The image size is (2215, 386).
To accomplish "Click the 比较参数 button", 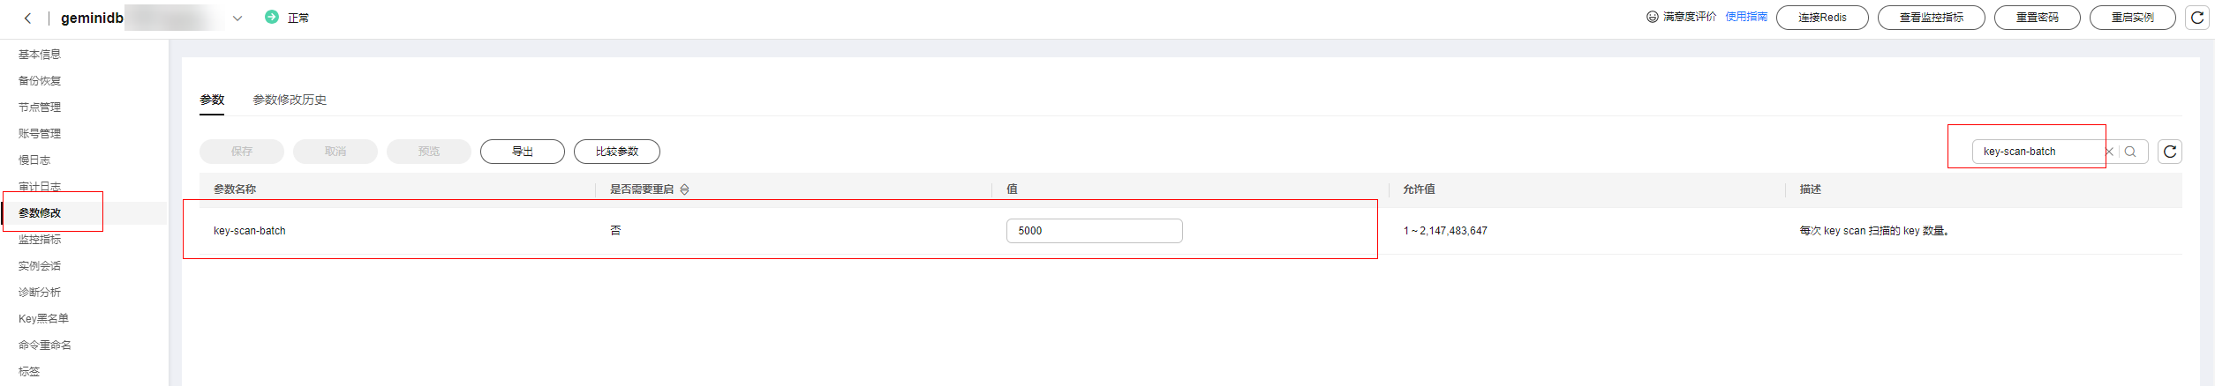I will (616, 152).
